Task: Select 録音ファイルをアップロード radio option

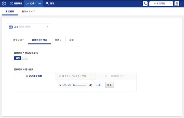Action: pos(75,76)
